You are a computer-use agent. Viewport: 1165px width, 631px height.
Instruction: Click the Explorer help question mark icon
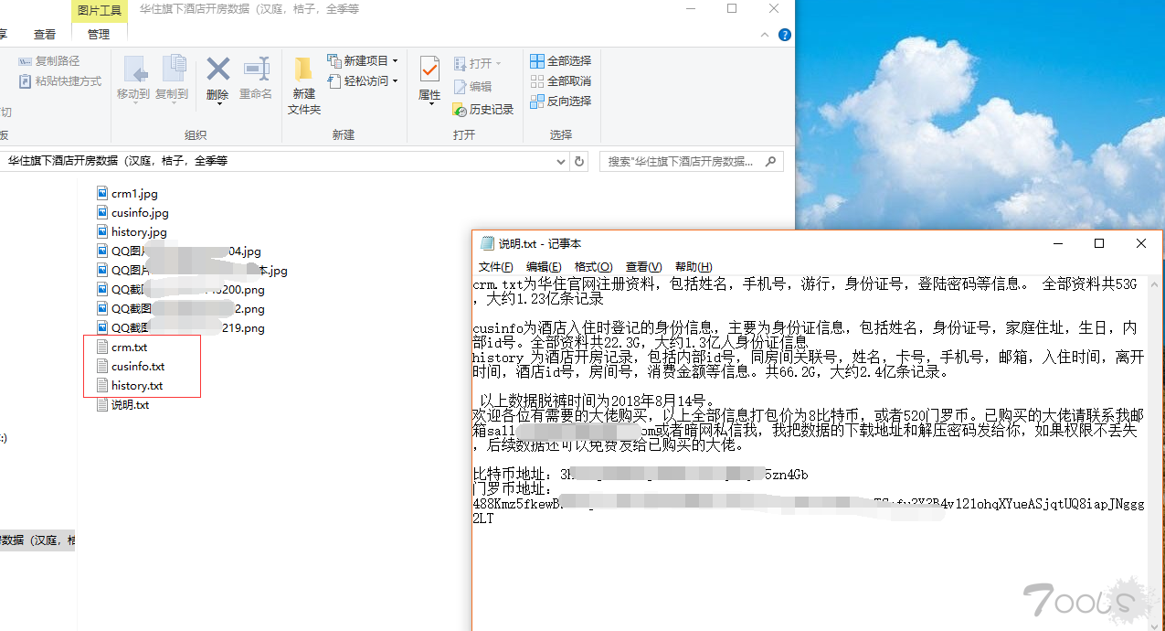784,35
